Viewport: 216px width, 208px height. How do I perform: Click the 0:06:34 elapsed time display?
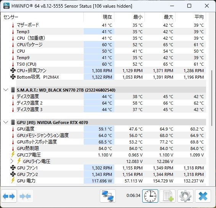point(133,195)
